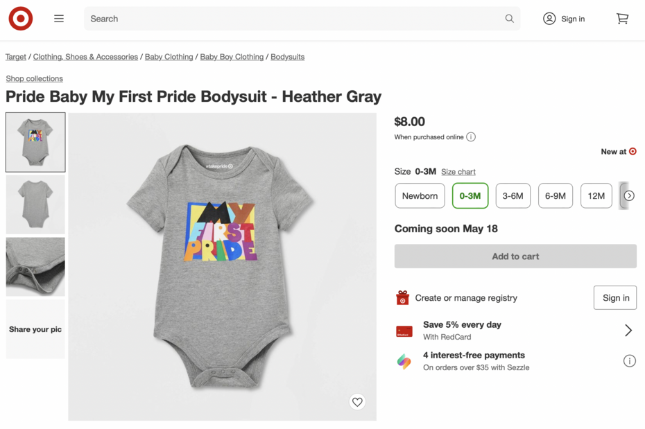Show info about online purchase price
The image size is (645, 429).
[471, 137]
